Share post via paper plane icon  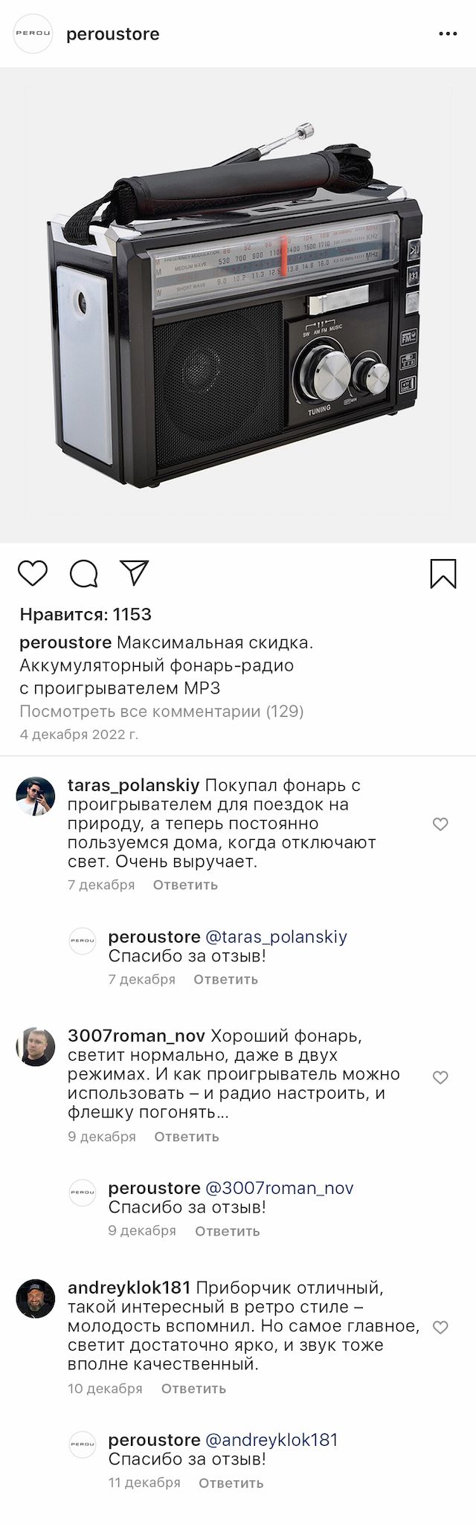click(x=135, y=572)
